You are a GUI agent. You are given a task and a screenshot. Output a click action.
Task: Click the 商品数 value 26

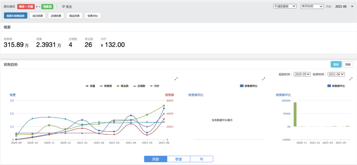pos(88,45)
